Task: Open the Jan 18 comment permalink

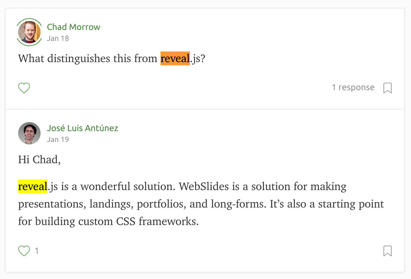Action: [58, 38]
